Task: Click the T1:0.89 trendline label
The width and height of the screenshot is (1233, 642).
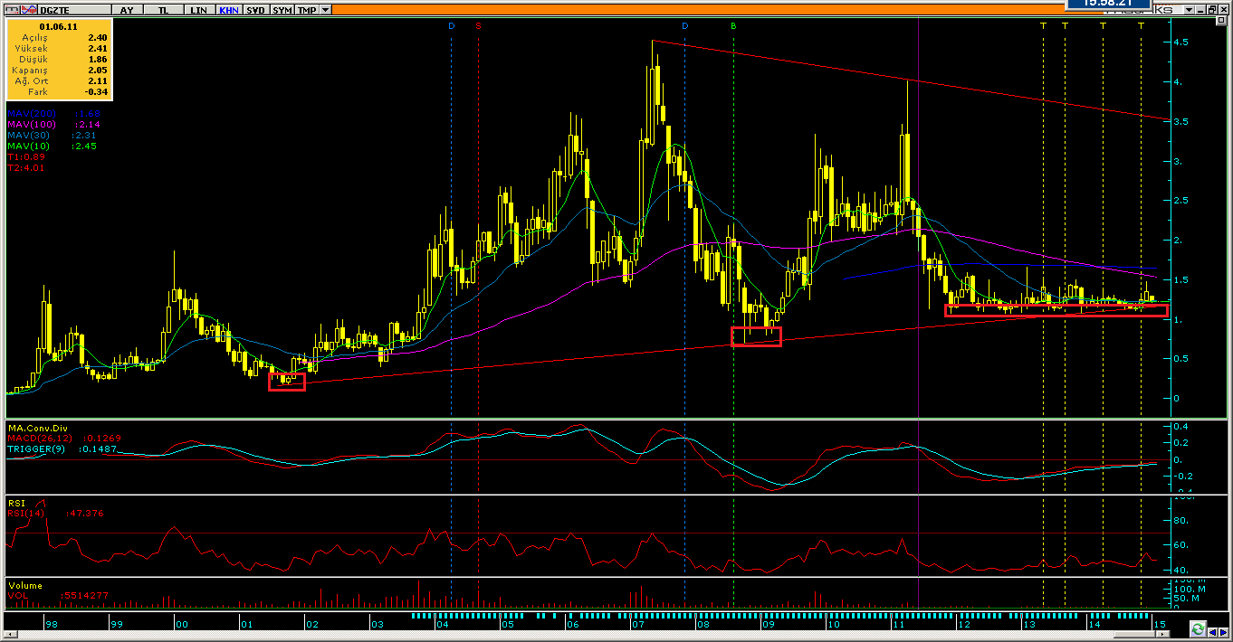Action: coord(25,156)
